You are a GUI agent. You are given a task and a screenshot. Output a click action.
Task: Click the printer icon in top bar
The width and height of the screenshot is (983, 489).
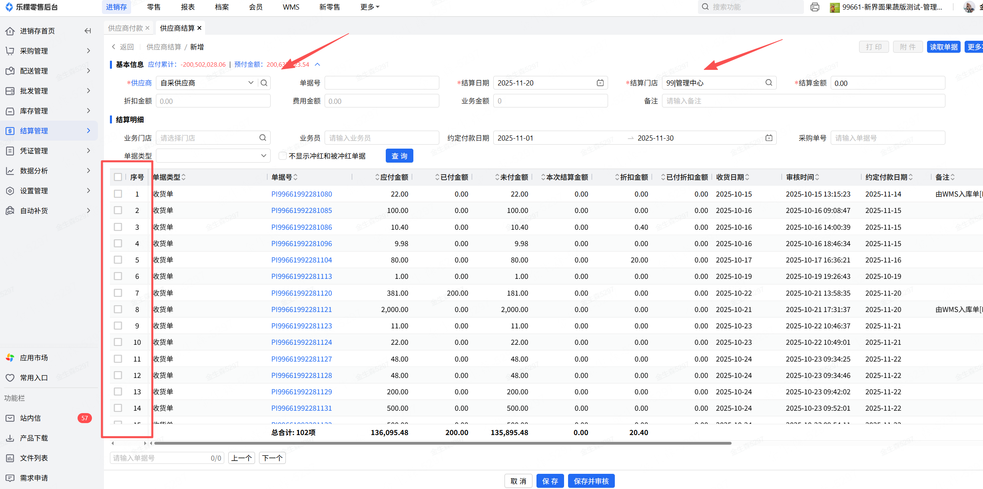click(x=815, y=7)
